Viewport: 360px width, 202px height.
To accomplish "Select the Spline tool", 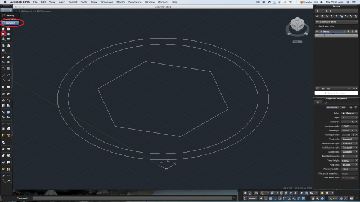I will [8, 80].
